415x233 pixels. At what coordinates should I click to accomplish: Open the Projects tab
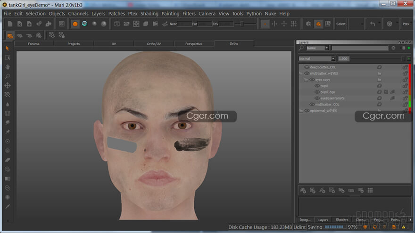[74, 44]
